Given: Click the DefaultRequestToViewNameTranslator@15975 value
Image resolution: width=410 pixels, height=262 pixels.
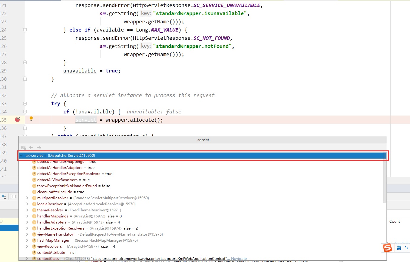Looking at the screenshot, I should [x=121, y=234].
